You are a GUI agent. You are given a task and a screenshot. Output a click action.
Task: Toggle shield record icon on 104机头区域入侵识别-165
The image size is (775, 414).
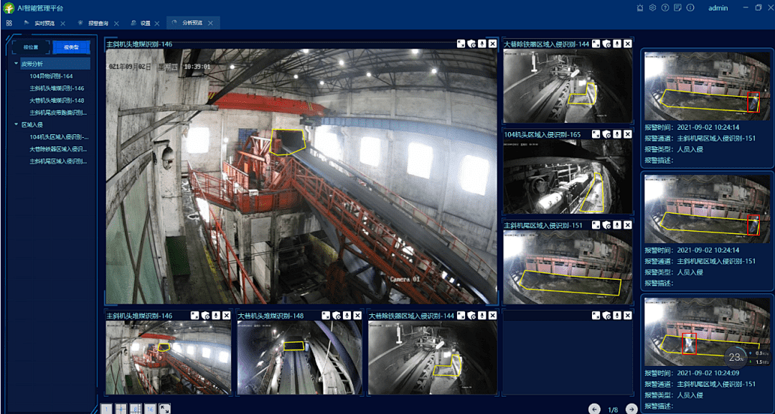(x=607, y=134)
